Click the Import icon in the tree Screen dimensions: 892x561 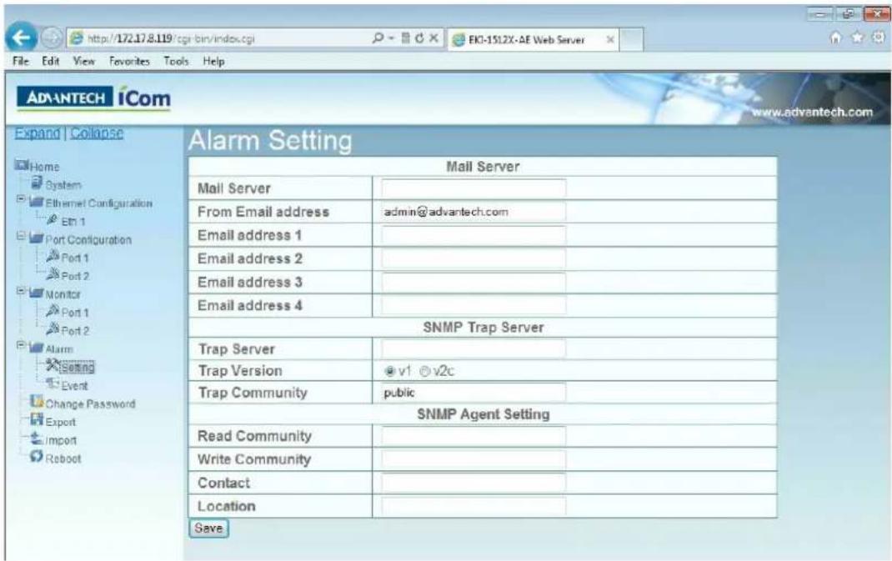(x=37, y=438)
